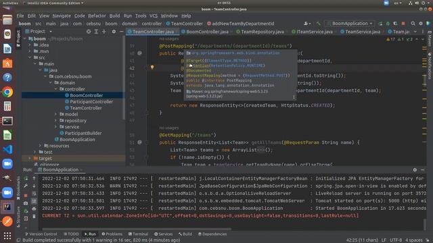Expand the resources folder
This screenshot has height=243, width=433.
40,146
